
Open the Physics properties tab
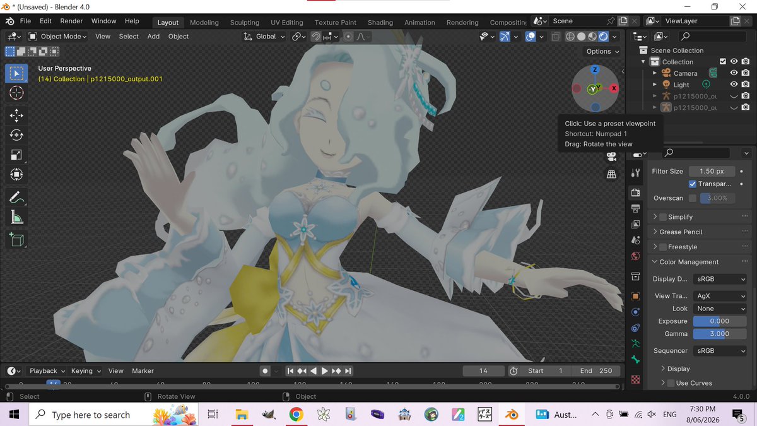635,312
